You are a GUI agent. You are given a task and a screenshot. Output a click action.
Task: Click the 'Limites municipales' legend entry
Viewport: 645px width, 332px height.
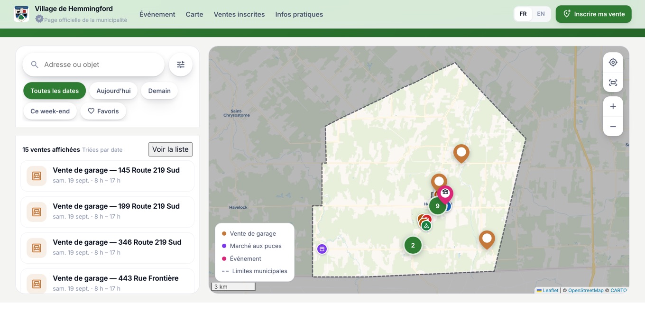pos(254,271)
